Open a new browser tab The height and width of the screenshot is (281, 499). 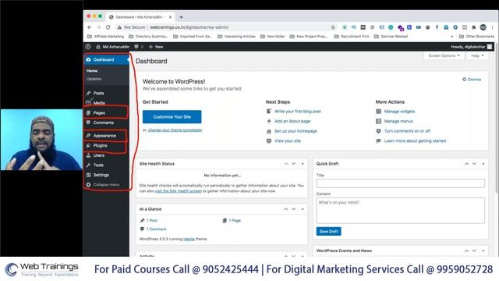tap(181, 17)
